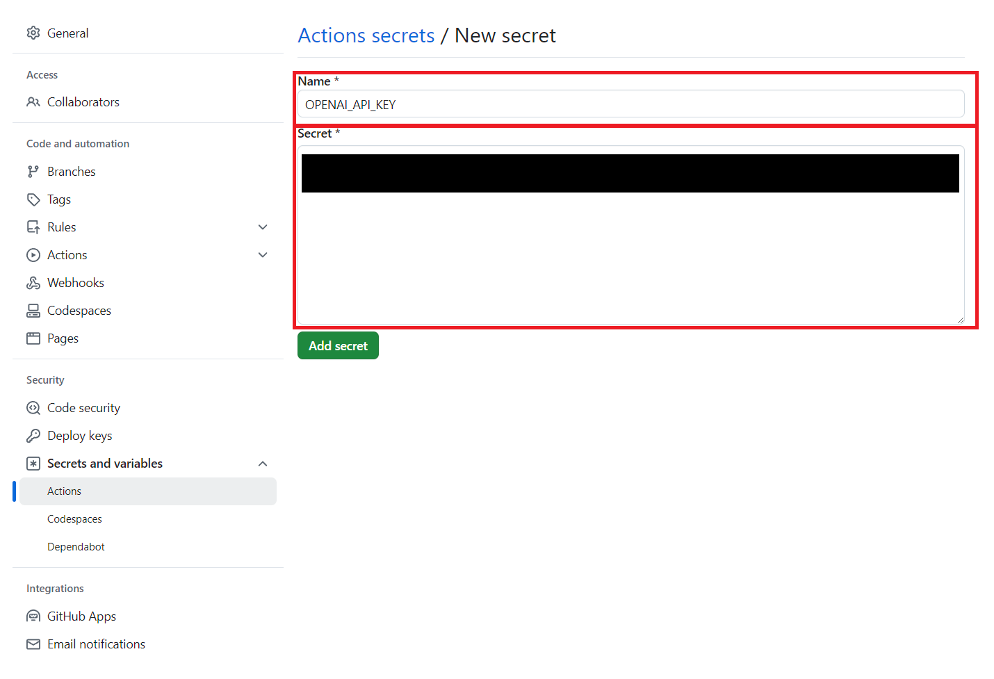
Task: Go to Codespaces secrets submenu item
Action: pos(74,519)
